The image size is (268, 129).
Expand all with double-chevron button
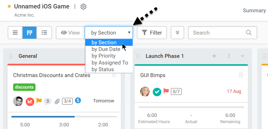click(x=177, y=33)
